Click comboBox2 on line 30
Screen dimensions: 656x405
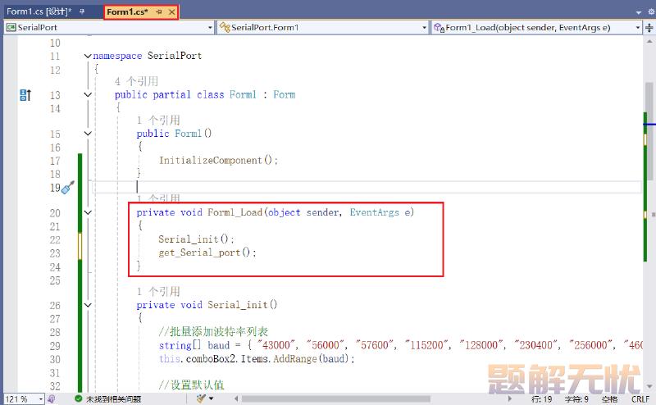[211, 359]
